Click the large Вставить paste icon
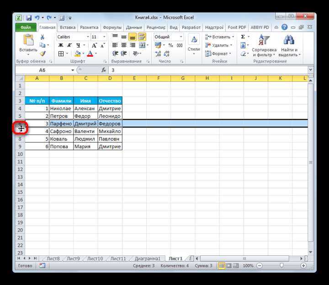Image resolution: width=329 pixels, height=285 pixels. (28, 40)
